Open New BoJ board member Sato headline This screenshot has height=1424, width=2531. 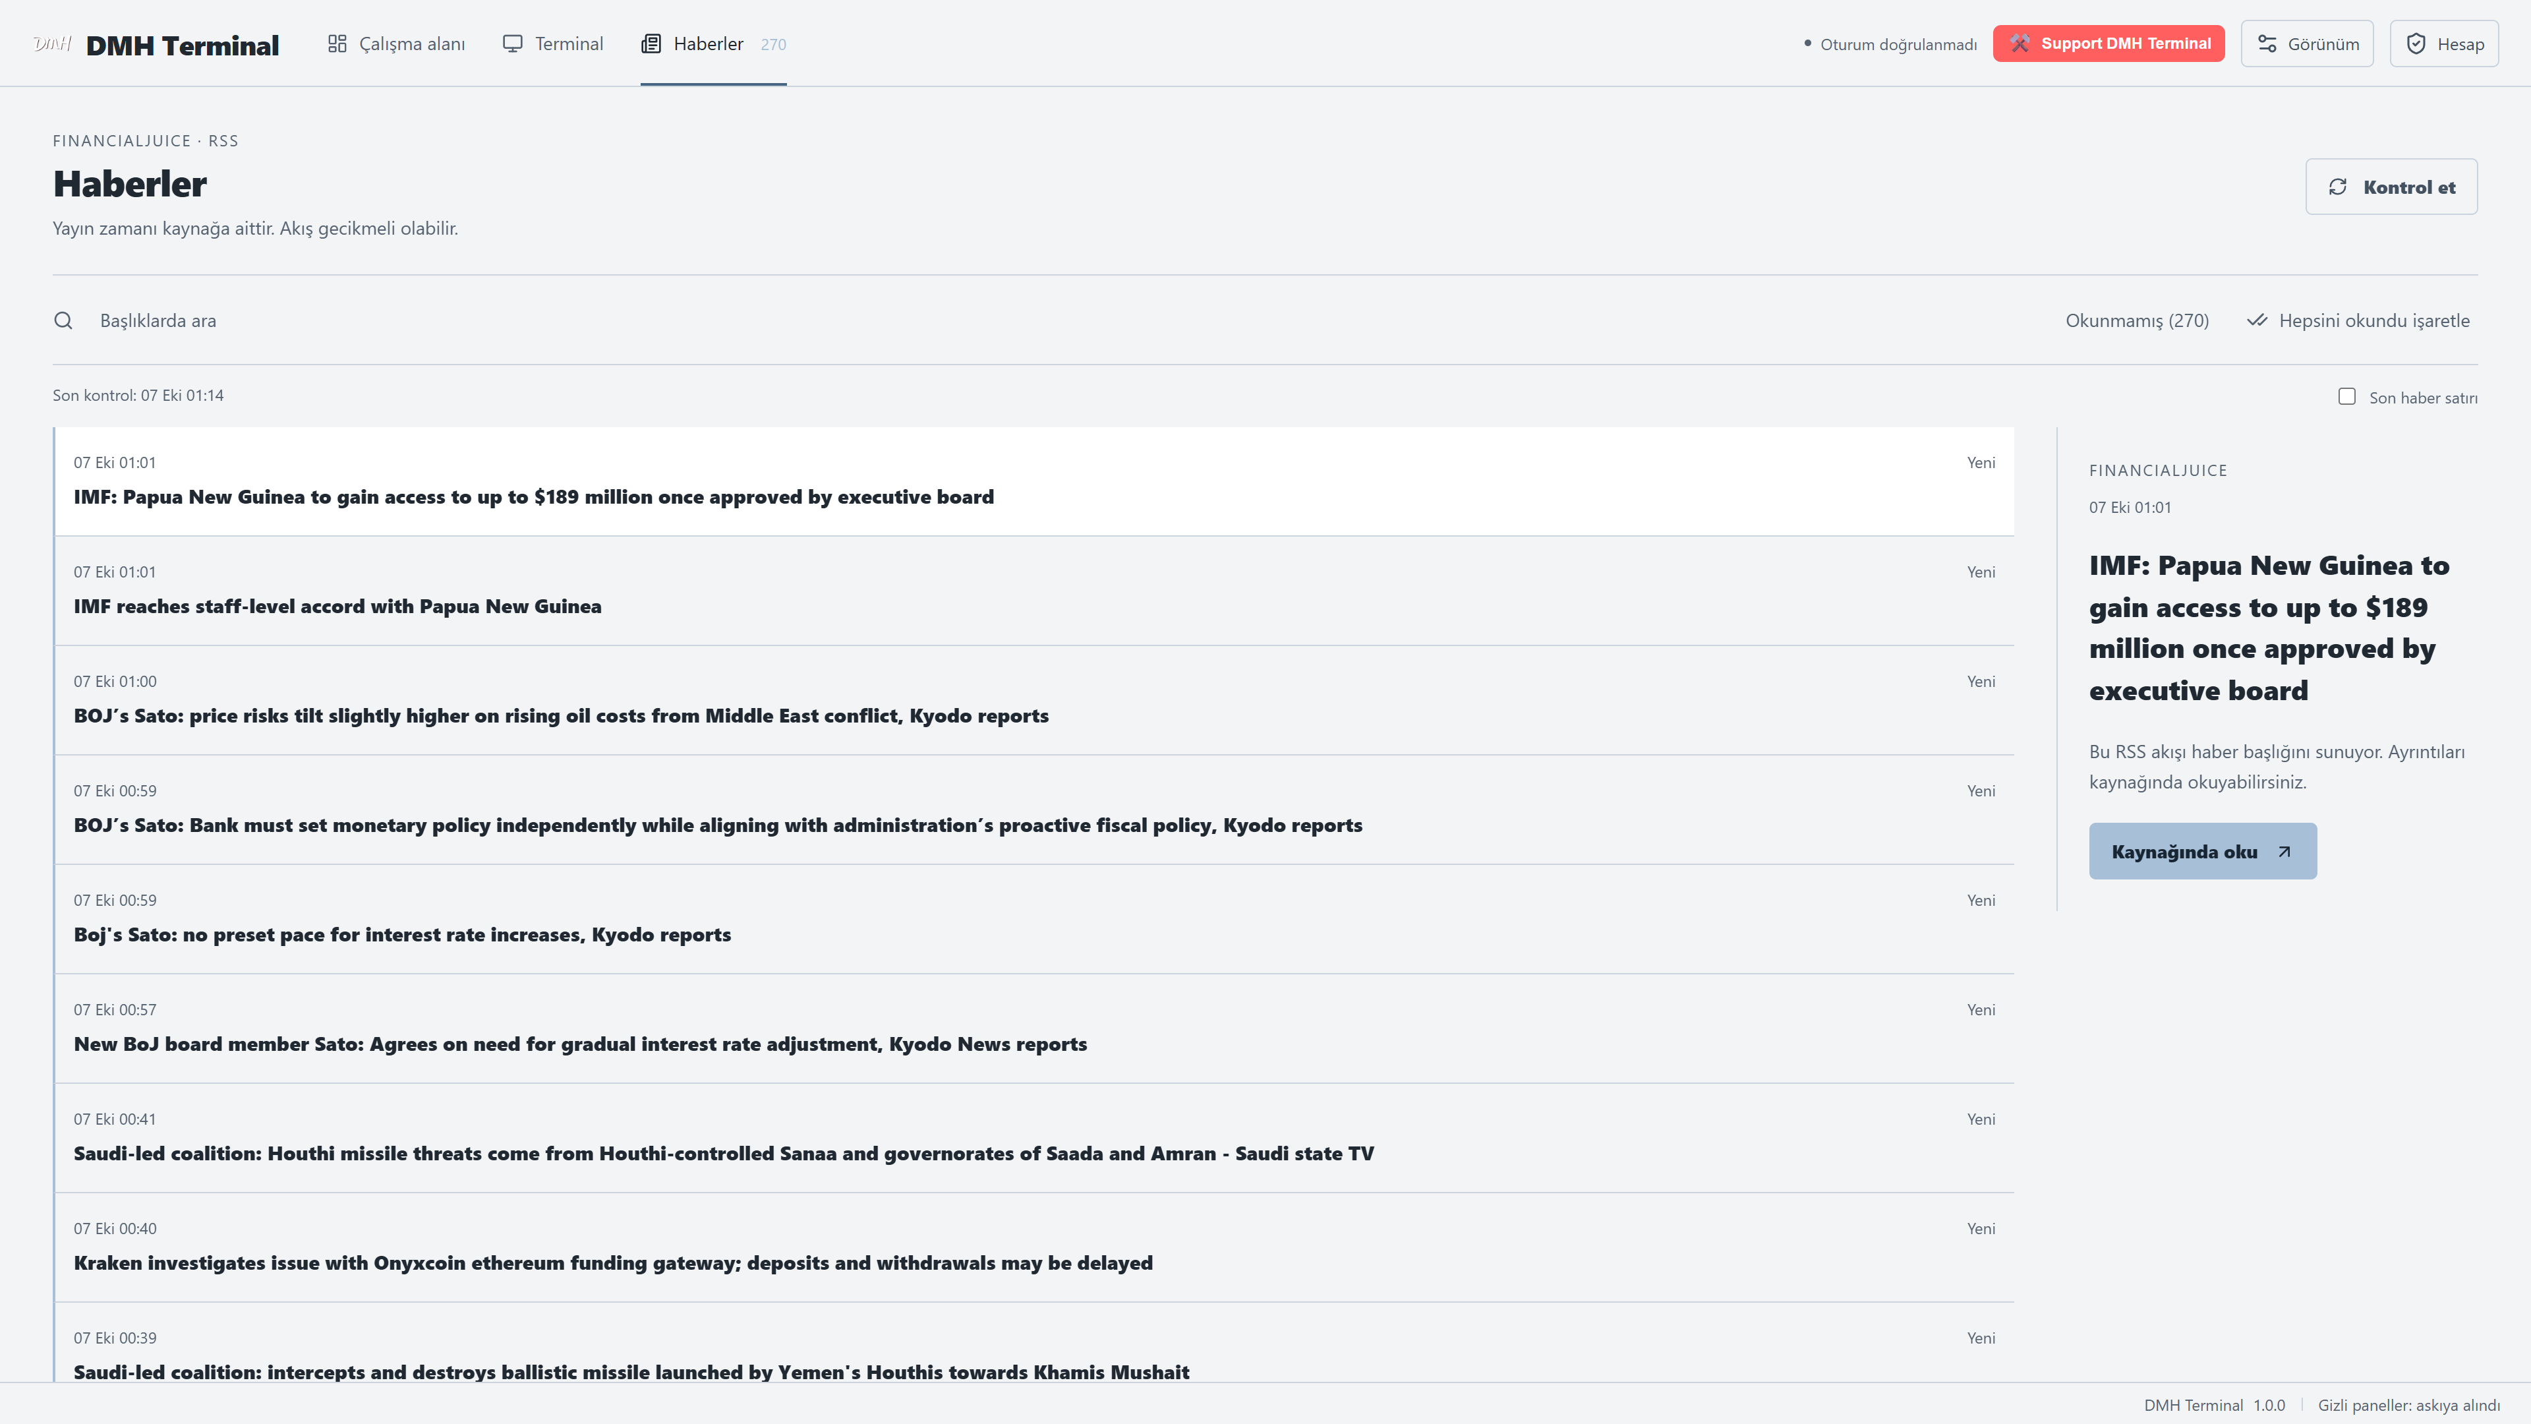[1033, 1028]
